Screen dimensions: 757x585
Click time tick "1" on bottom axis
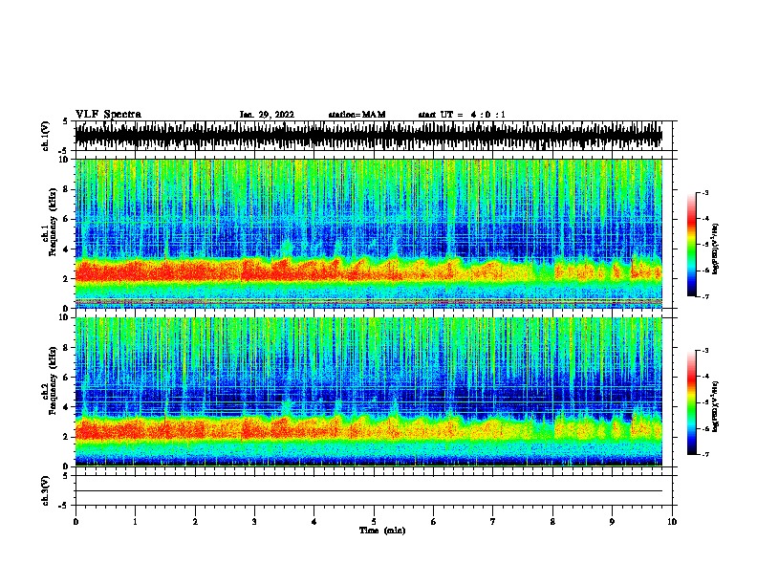tap(135, 522)
